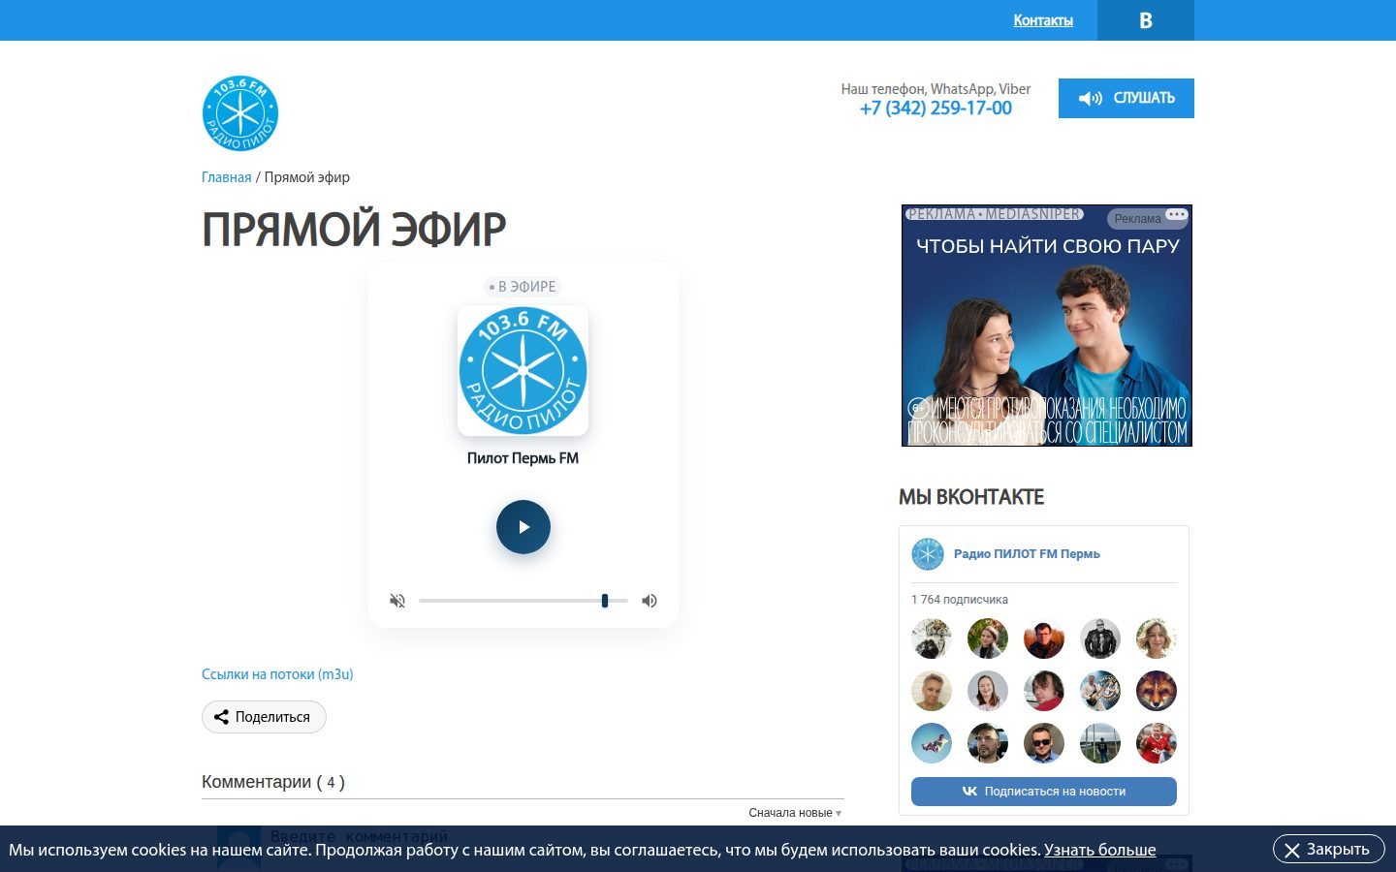Image resolution: width=1396 pixels, height=872 pixels.
Task: Click the VK group avatar logo
Action: [x=928, y=554]
